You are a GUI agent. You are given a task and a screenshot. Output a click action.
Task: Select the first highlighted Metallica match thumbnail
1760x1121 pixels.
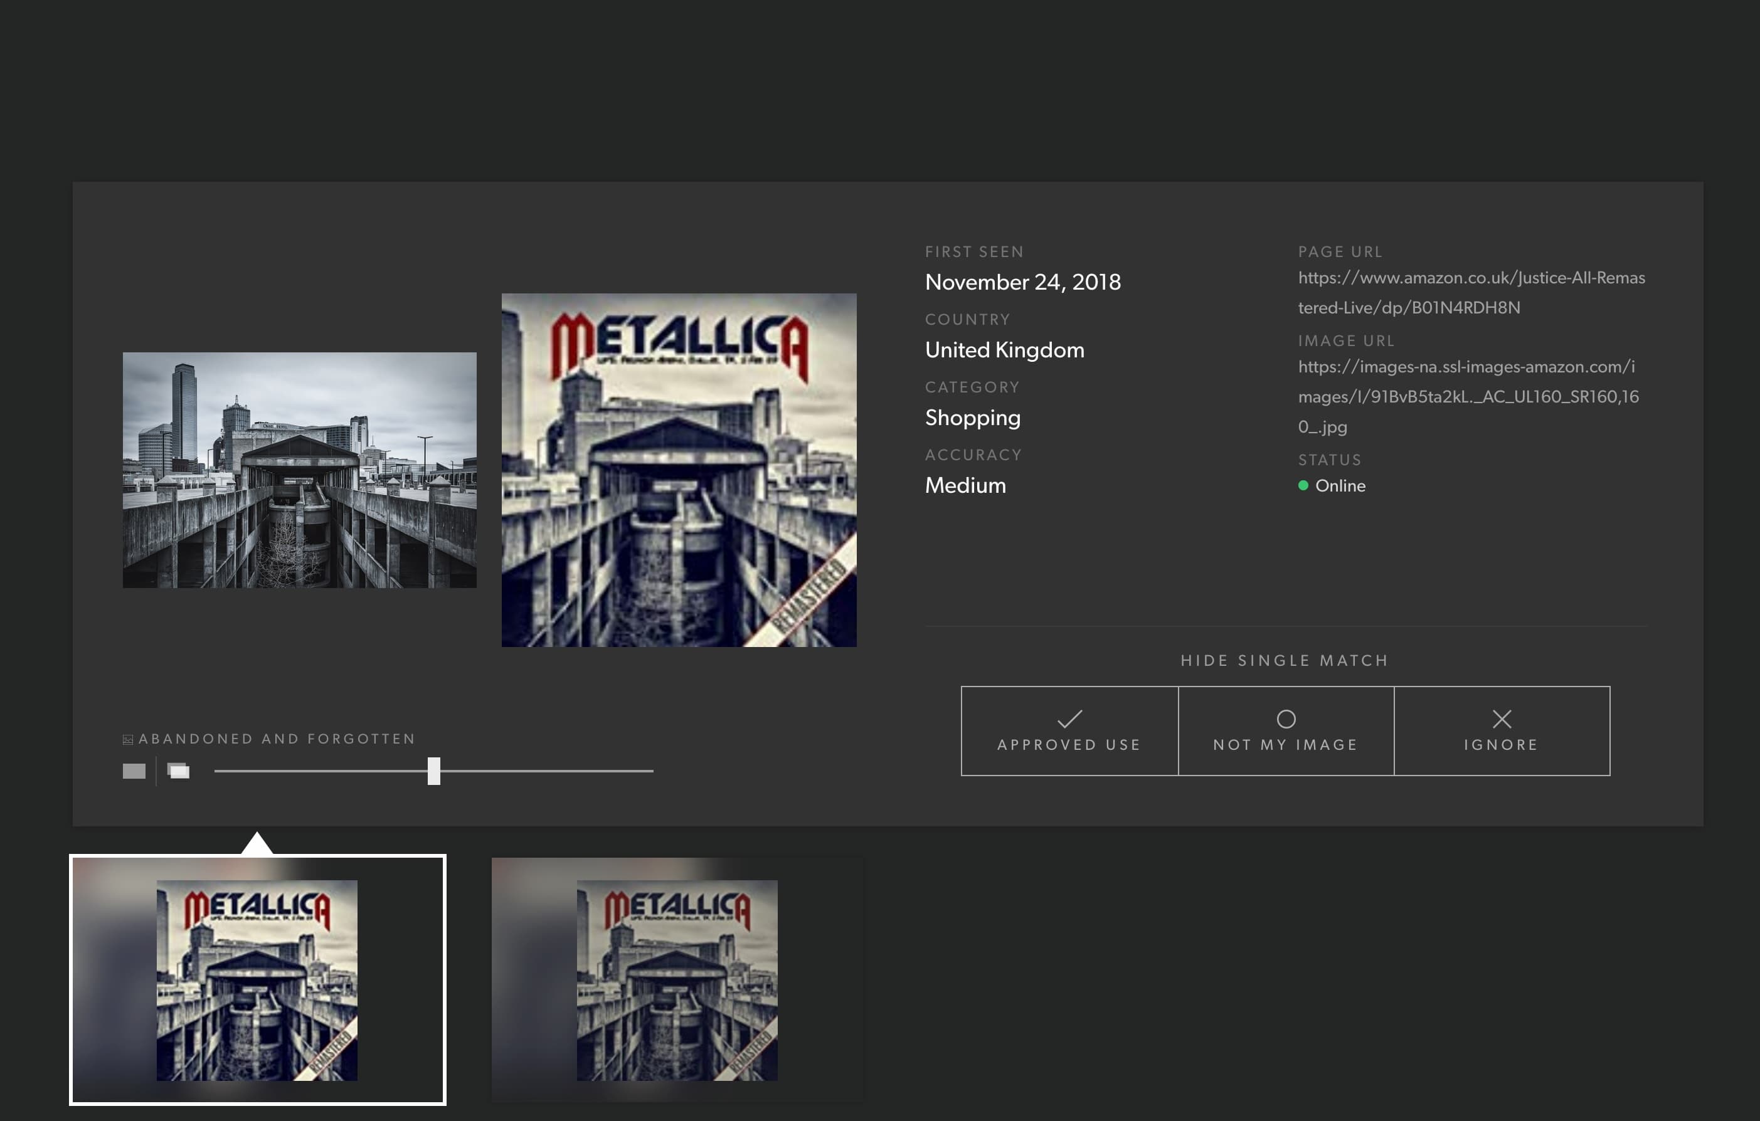pyautogui.click(x=257, y=979)
